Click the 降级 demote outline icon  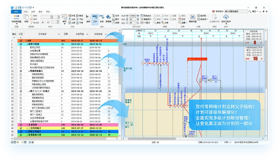pos(78,16)
